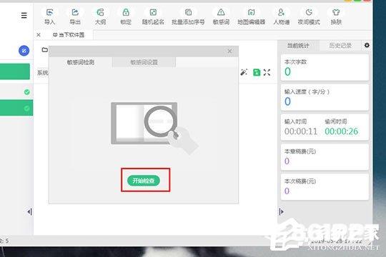
Task: Click the green 开始检查 button
Action: point(144,181)
